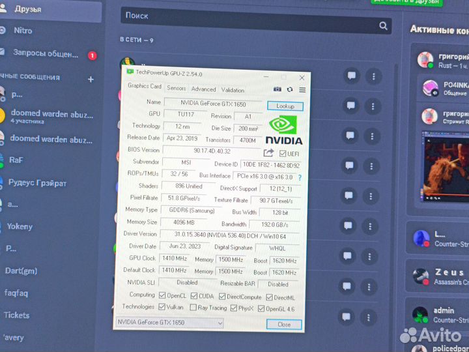Open the Zeus active contact card
The image size is (469, 352).
[438, 276]
